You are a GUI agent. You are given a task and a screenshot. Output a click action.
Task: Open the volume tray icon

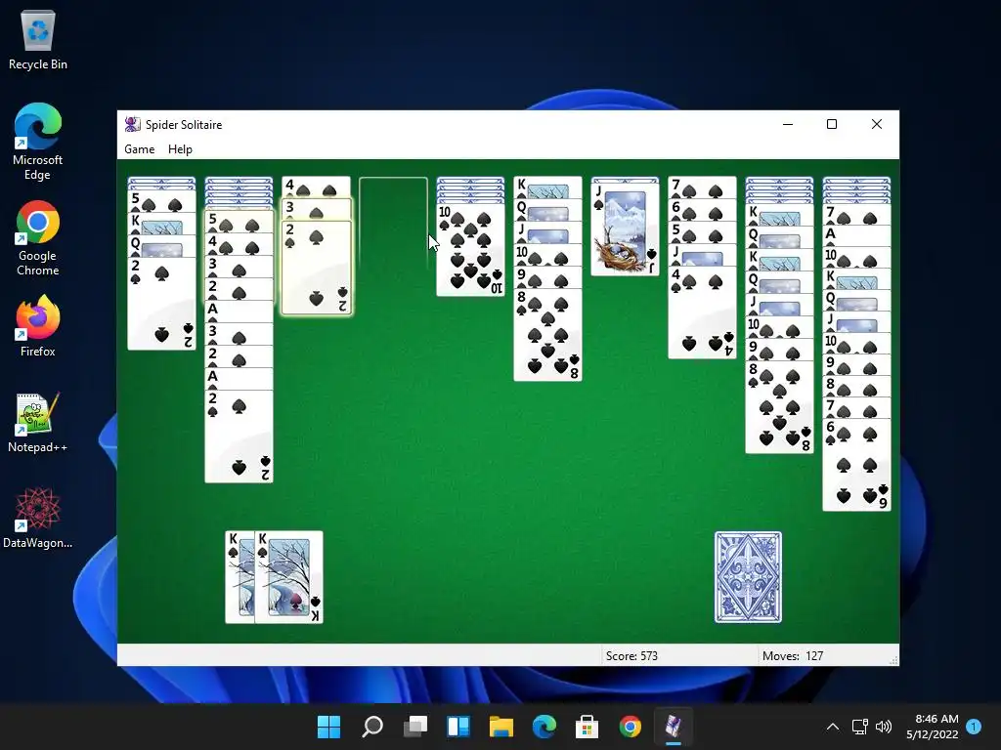tap(884, 727)
